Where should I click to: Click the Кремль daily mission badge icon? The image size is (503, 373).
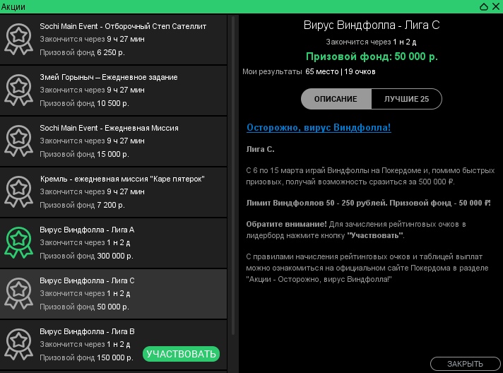pos(18,191)
